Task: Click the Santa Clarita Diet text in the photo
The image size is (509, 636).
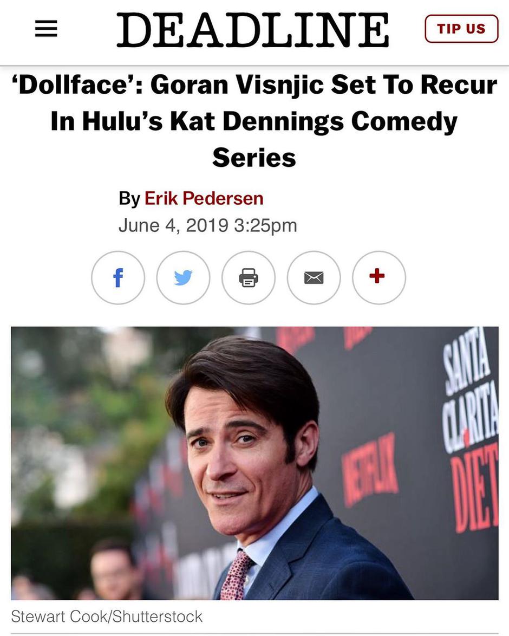Action: pyautogui.click(x=471, y=430)
